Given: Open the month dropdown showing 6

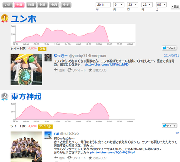Looking at the screenshot, I should [118, 4].
